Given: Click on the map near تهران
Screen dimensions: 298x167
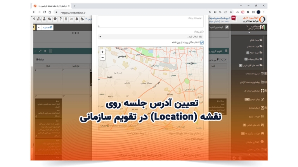Looking at the screenshot, I should click(x=191, y=63).
